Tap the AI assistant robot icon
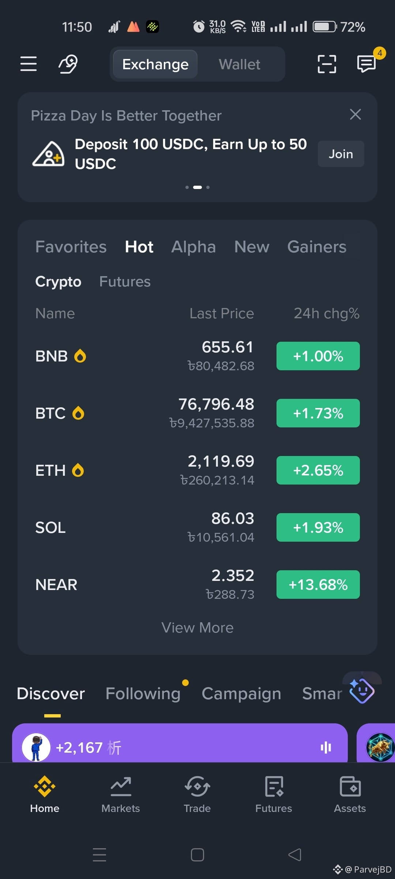The image size is (395, 879). tap(362, 691)
